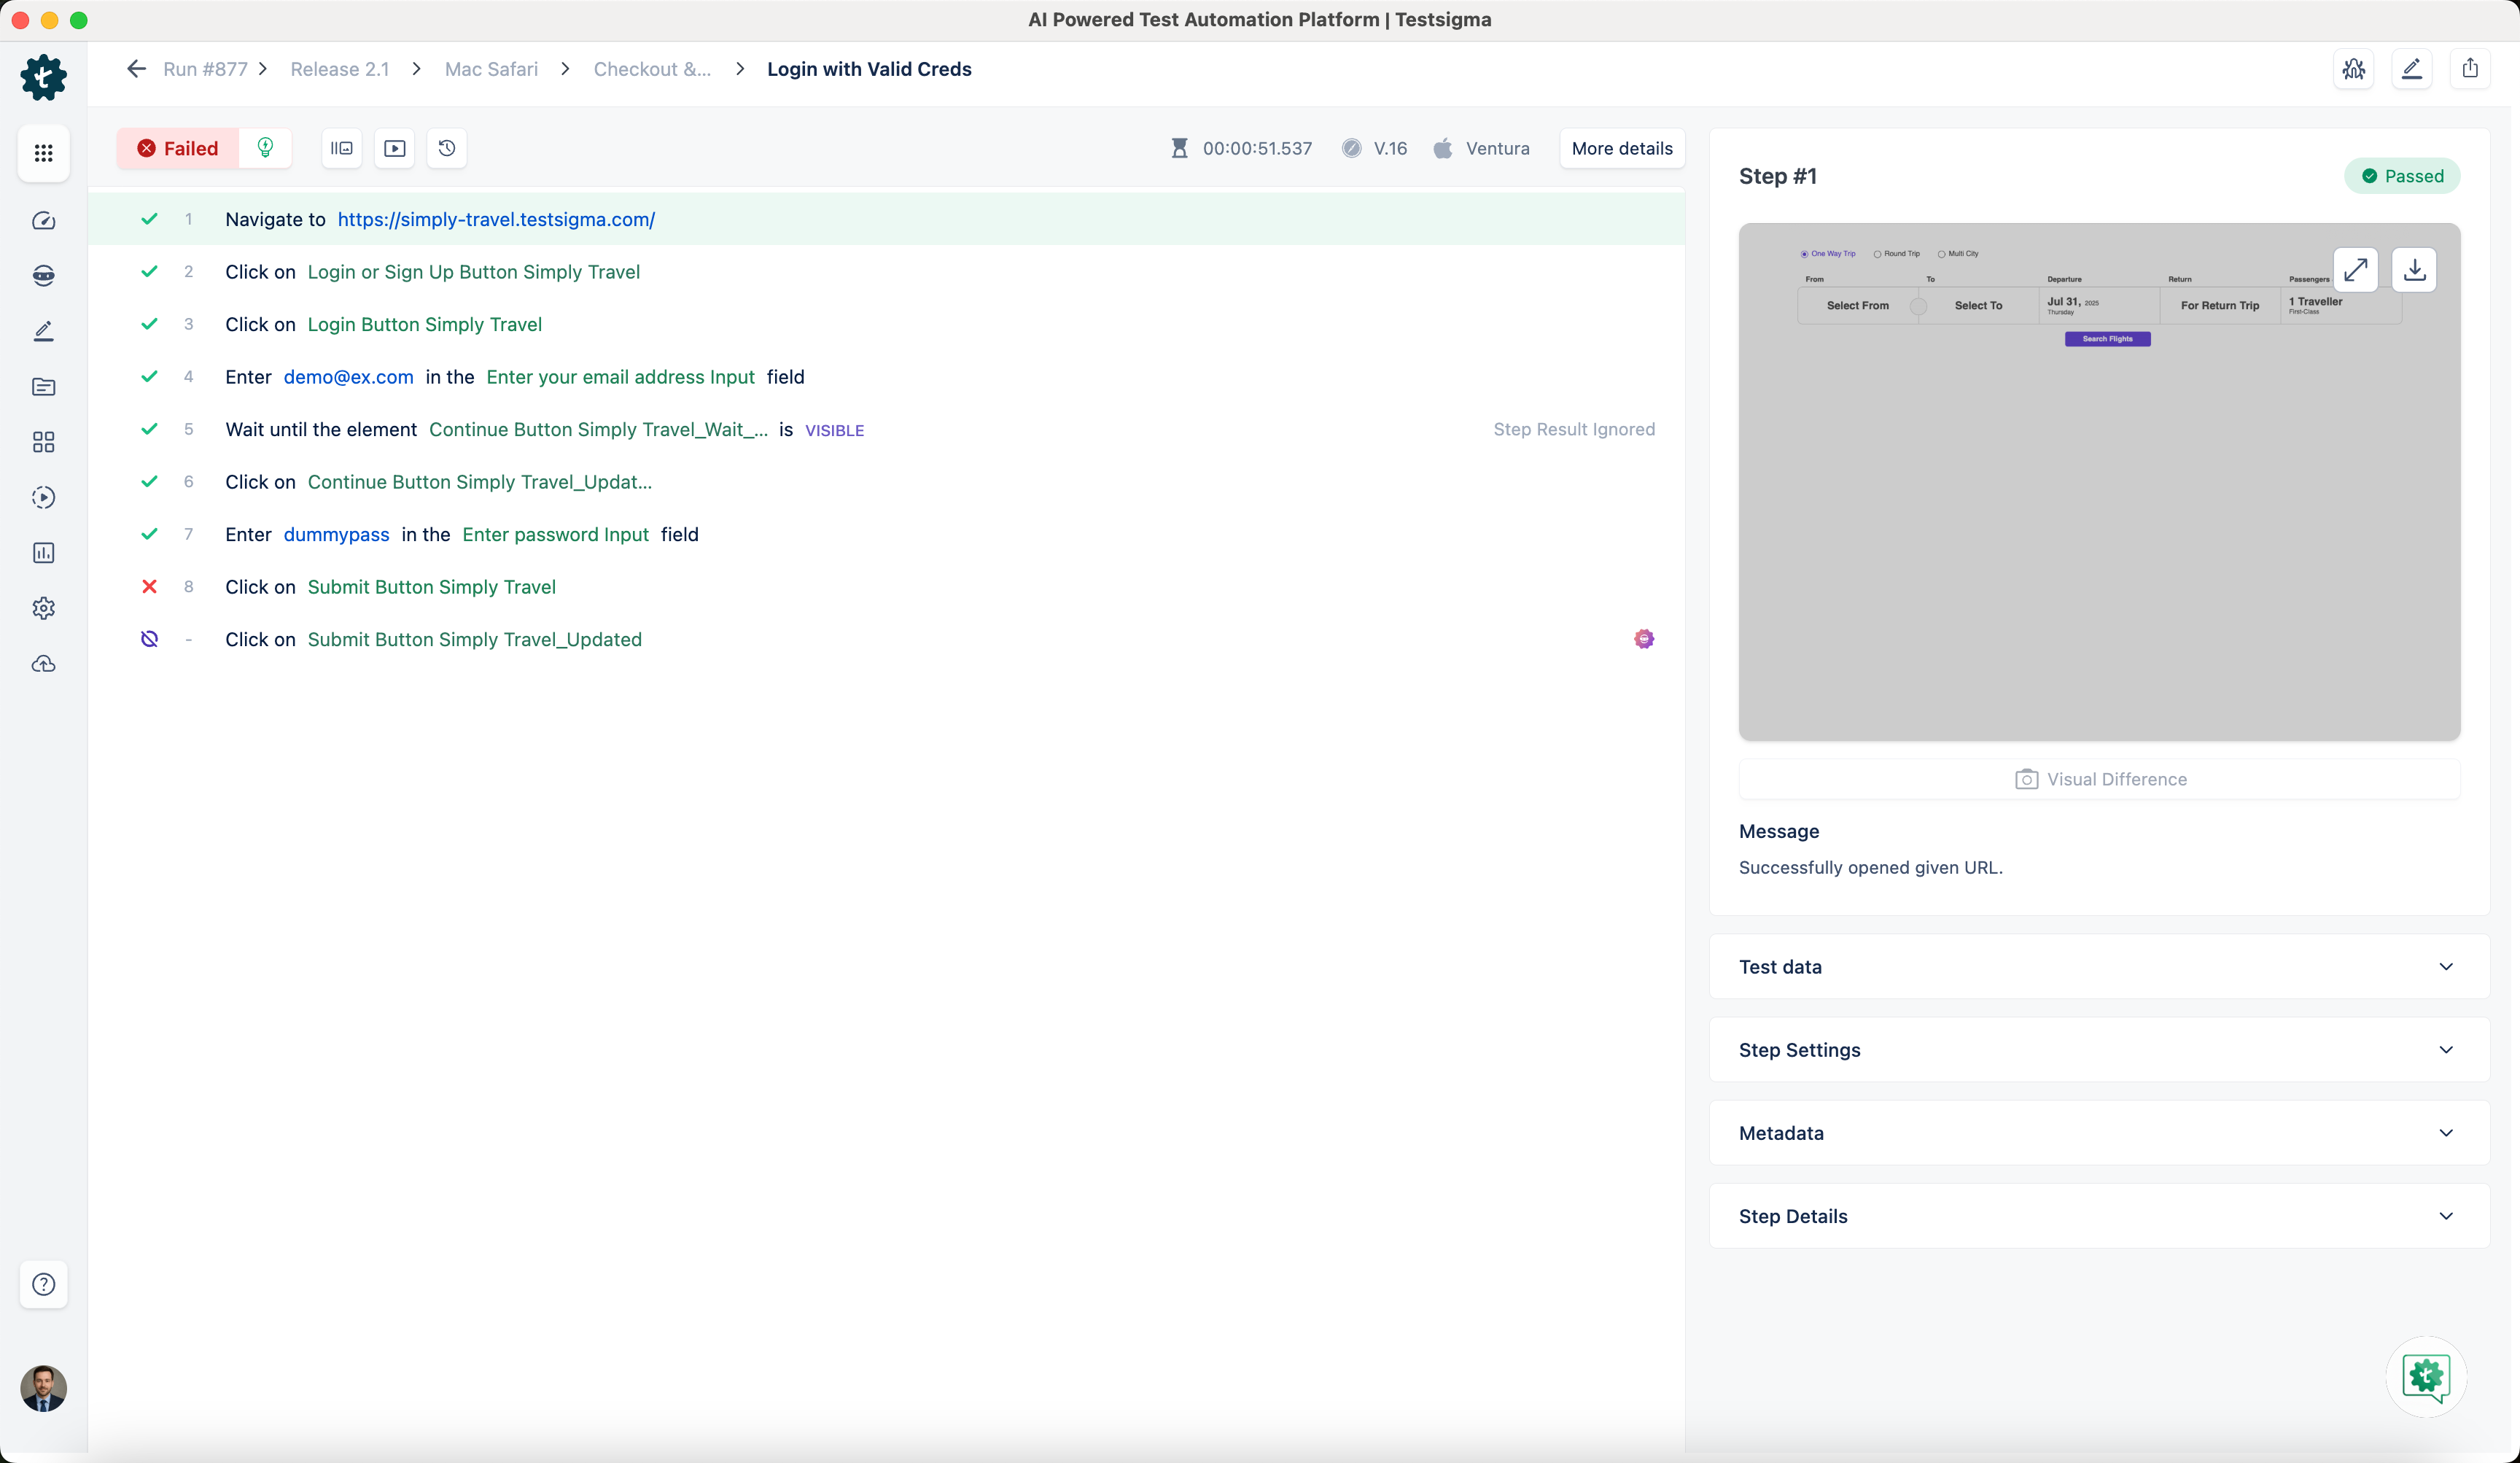Download the Step #1 screenshot
Screen dimensions: 2520x1463
pos(2414,270)
